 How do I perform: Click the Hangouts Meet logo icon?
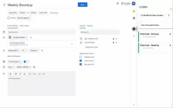click(x=10, y=37)
